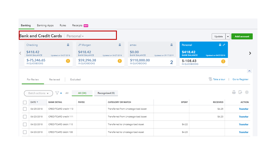Open table settings gear icon

(x=247, y=92)
